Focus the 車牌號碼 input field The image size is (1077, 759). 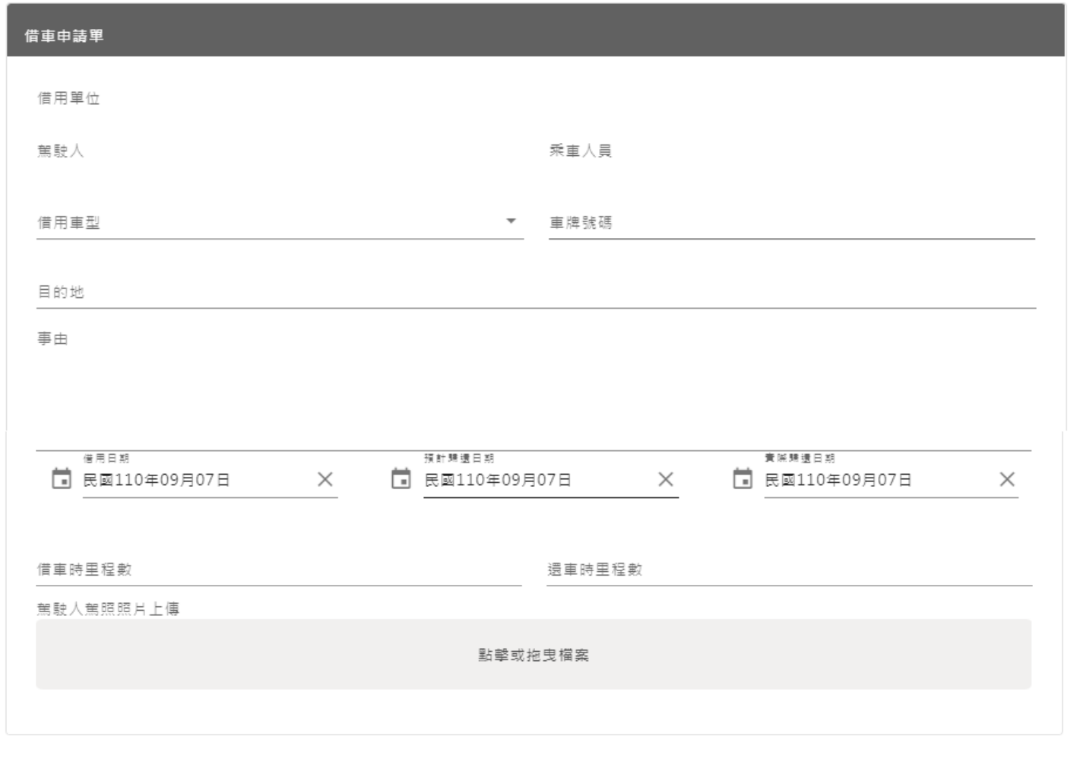[790, 223]
